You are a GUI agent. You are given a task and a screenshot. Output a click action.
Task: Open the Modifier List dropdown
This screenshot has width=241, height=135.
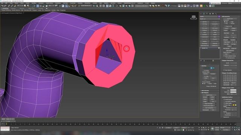210,19
